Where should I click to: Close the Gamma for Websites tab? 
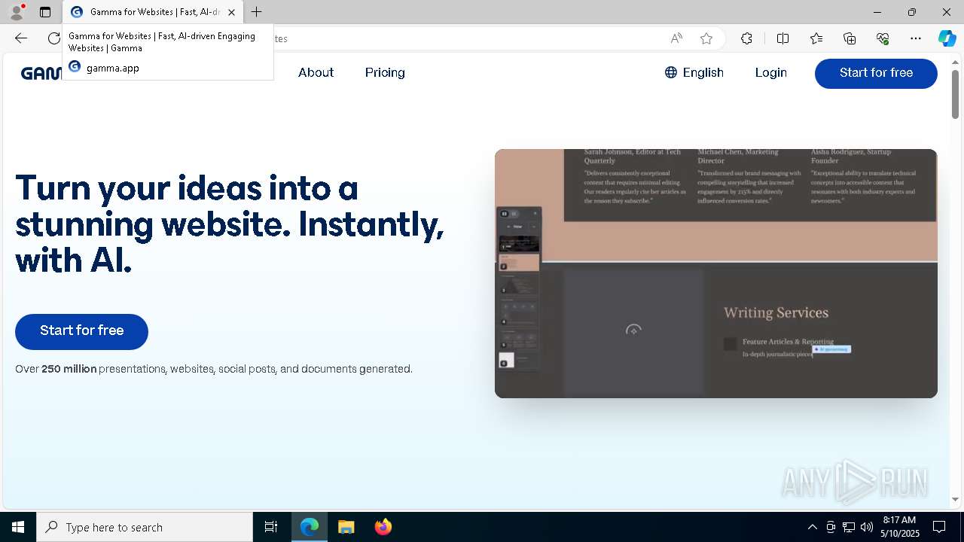[231, 12]
